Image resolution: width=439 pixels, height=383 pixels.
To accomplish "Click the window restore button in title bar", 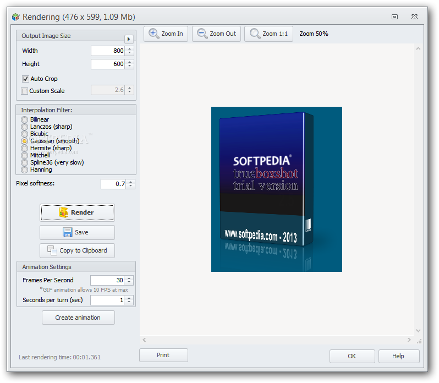I will coord(395,17).
